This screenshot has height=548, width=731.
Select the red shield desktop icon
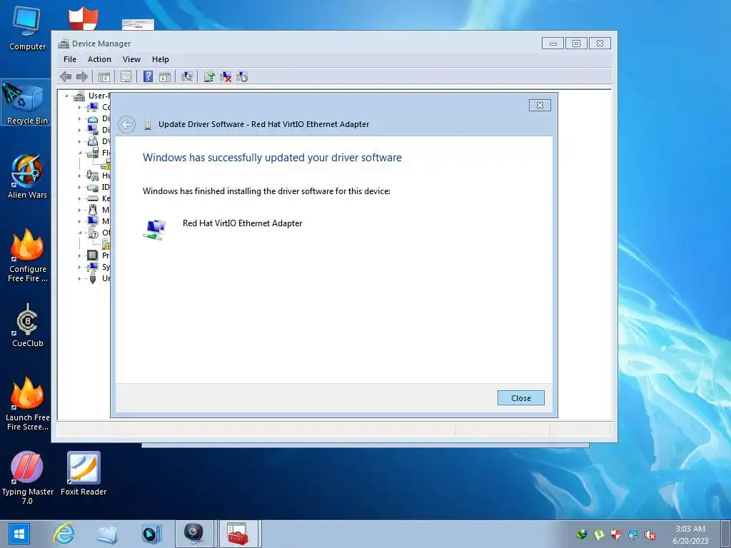(x=84, y=19)
